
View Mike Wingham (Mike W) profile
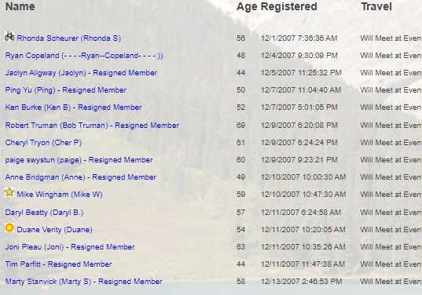pos(60,195)
